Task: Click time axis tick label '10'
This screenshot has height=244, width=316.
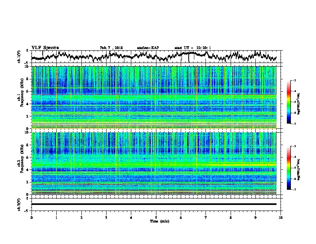Action: click(280, 218)
